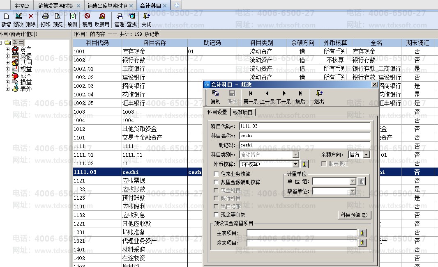Click lookup icon beside 附表项目 field
The width and height of the screenshot is (438, 267).
click(x=362, y=243)
